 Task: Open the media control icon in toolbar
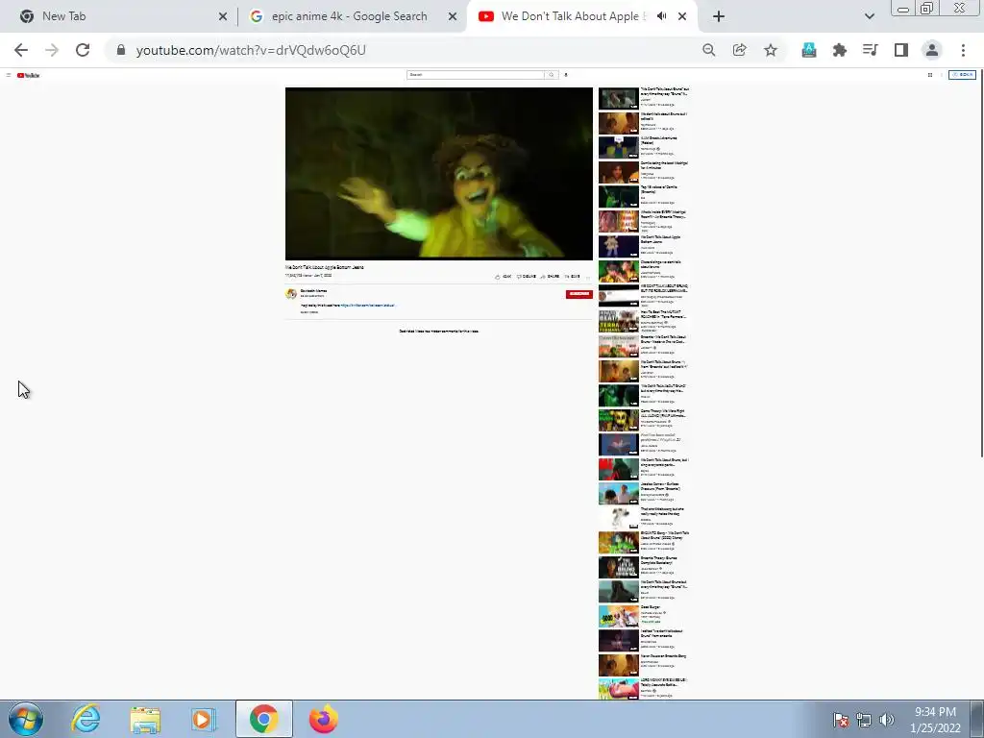pyautogui.click(x=871, y=50)
